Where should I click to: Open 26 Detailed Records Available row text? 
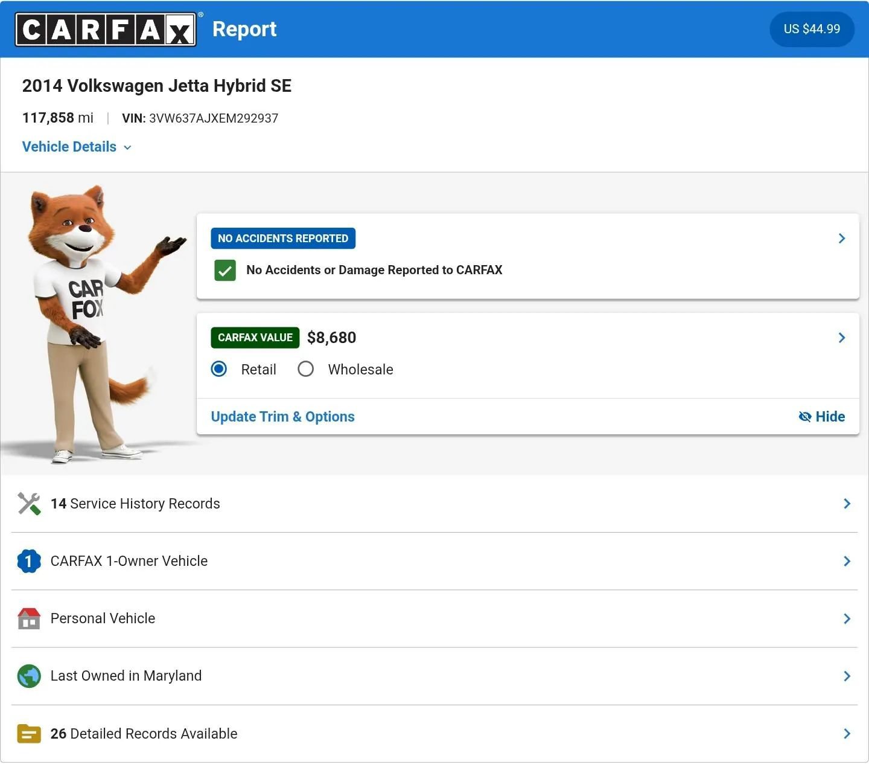click(x=144, y=734)
